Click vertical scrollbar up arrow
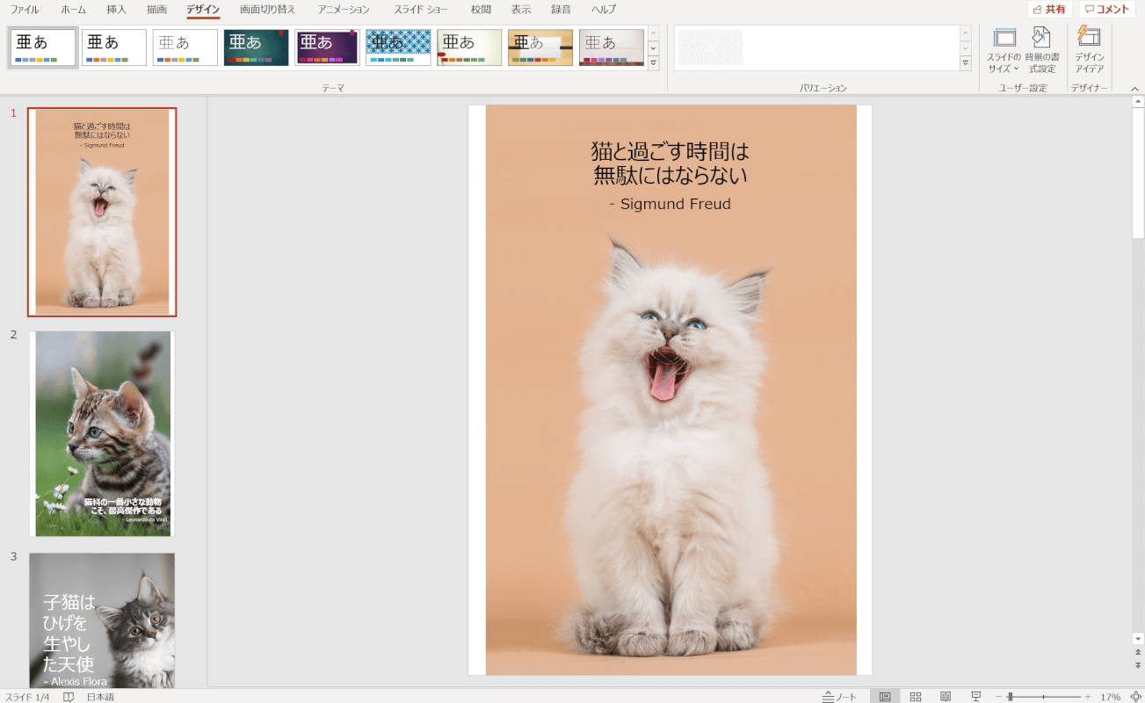 (1138, 102)
